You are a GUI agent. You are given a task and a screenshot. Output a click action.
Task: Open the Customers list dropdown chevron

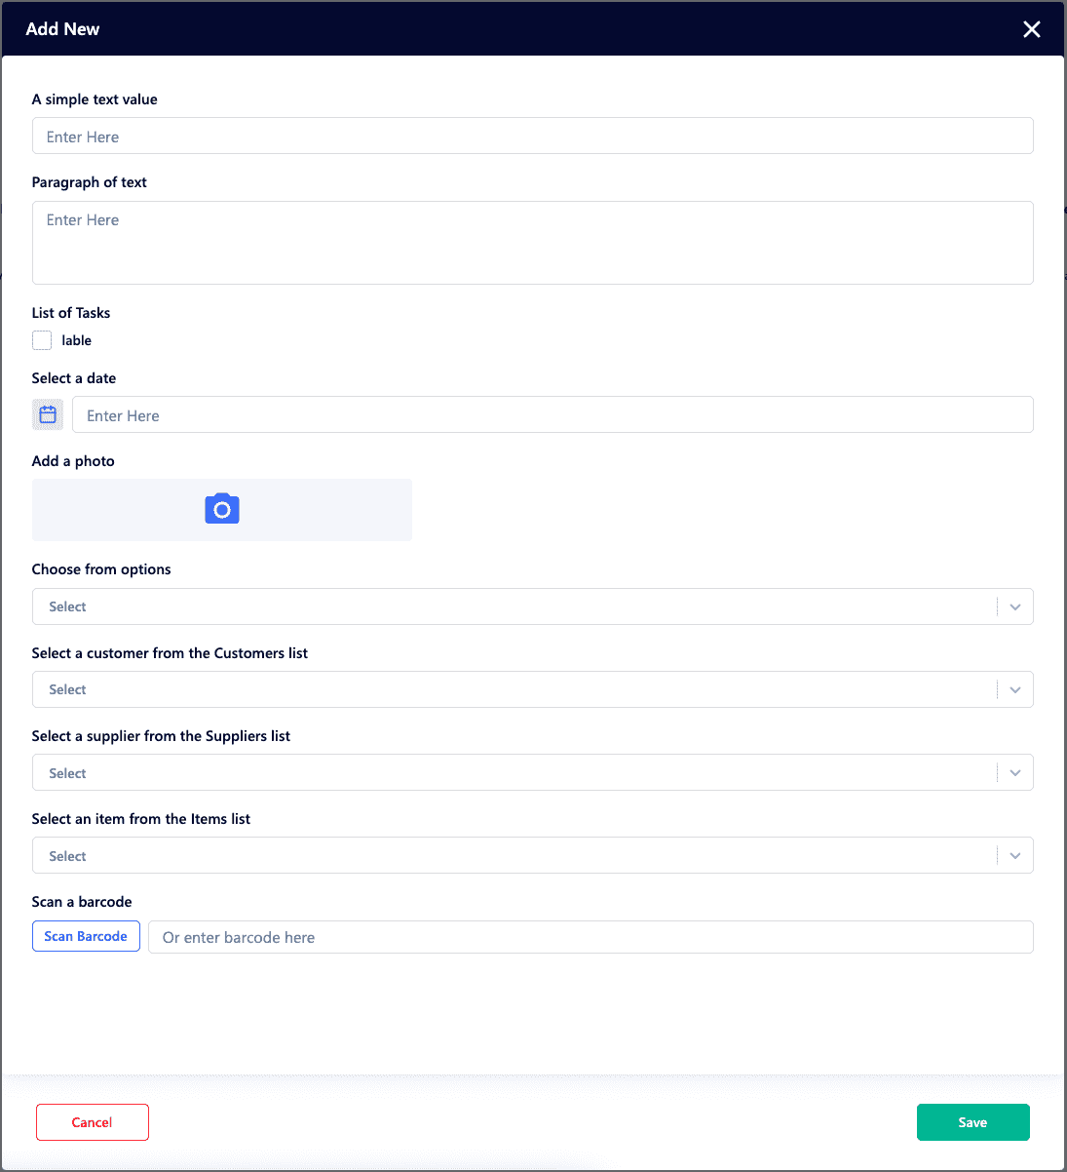[x=1014, y=689]
